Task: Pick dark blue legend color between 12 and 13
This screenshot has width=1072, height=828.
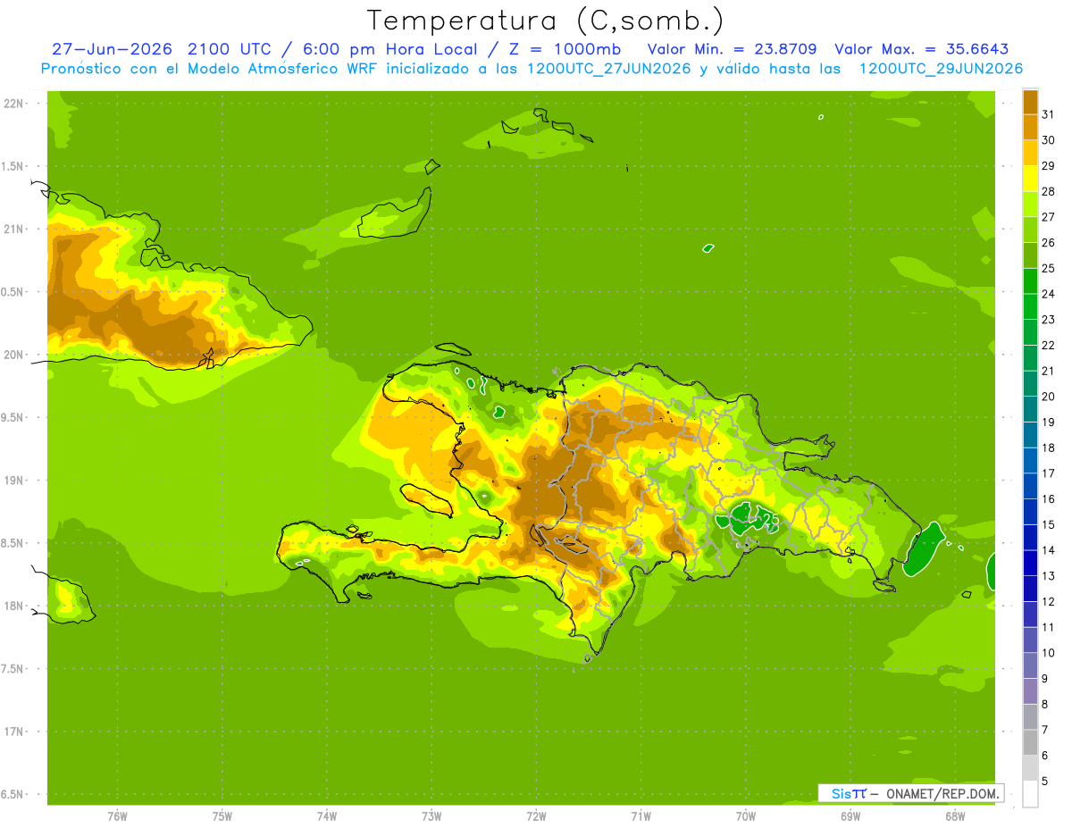Action: pyautogui.click(x=1030, y=589)
